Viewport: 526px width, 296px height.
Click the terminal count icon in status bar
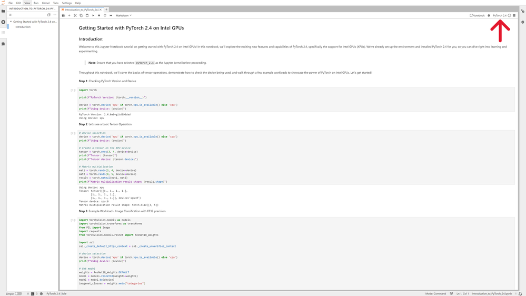tap(33, 294)
